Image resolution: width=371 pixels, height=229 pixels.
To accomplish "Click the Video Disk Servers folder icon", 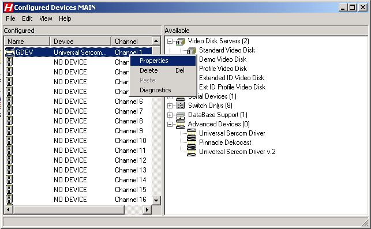I will [x=180, y=42].
